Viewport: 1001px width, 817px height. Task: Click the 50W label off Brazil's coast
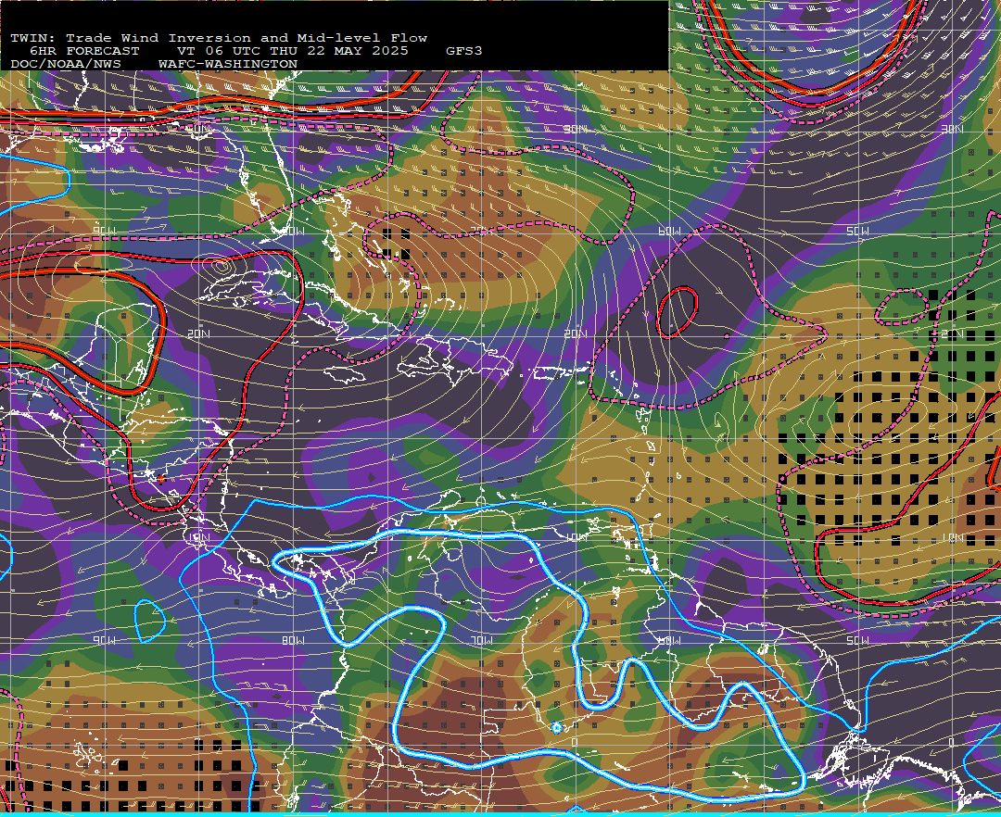[x=857, y=640]
